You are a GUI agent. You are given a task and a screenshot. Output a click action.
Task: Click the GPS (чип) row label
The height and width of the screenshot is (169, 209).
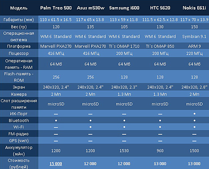point(19,141)
